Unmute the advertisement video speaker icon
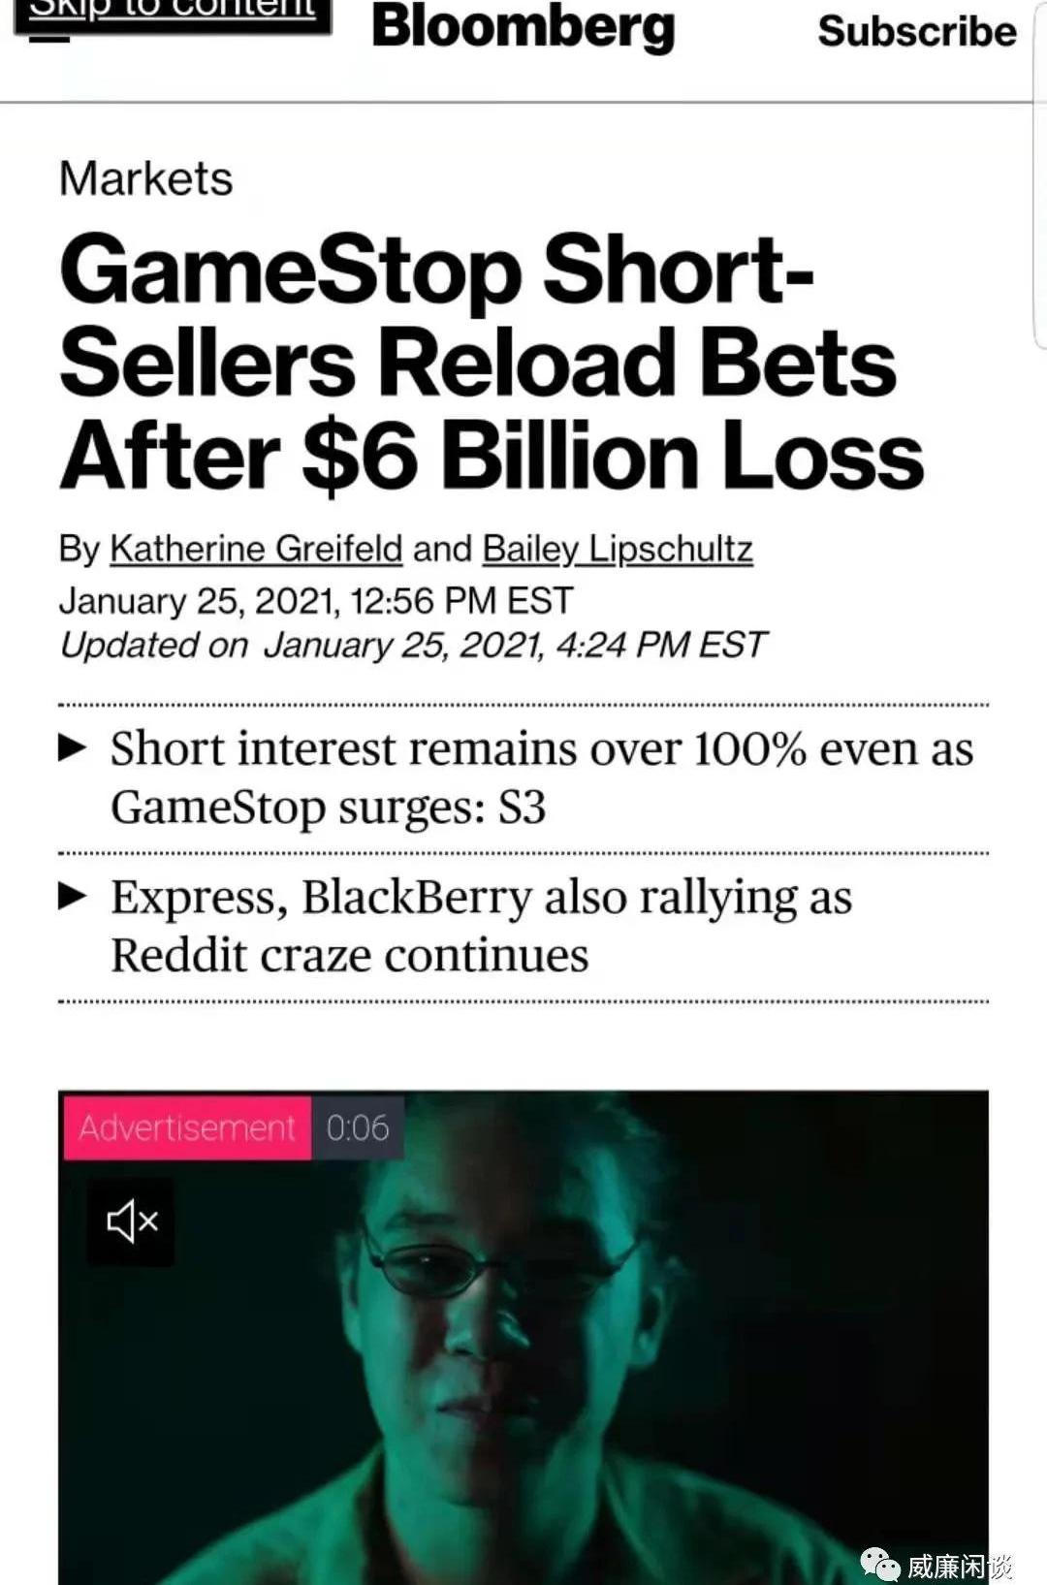Image resolution: width=1047 pixels, height=1585 pixels. pos(131,1221)
